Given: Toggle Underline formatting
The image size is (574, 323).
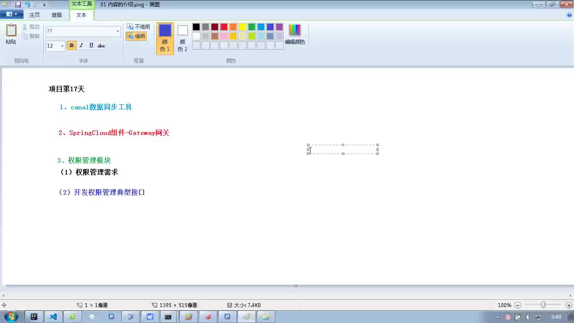Looking at the screenshot, I should click(x=91, y=45).
